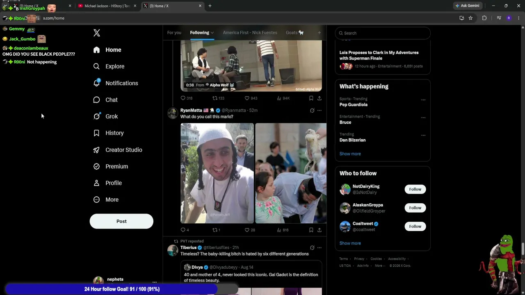Expand the footer More menu
The height and width of the screenshot is (295, 525).
pos(380,265)
